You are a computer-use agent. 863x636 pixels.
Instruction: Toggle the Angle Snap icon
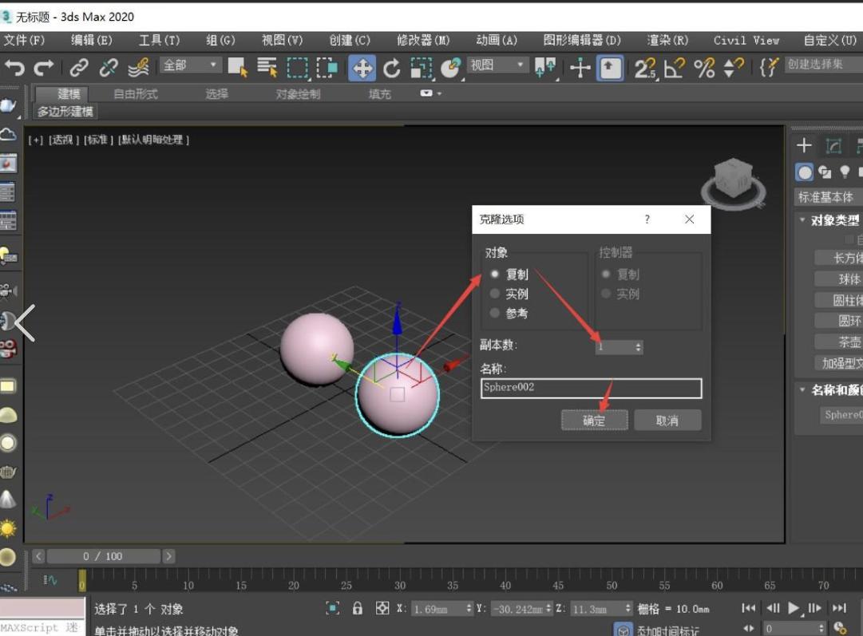[x=674, y=69]
